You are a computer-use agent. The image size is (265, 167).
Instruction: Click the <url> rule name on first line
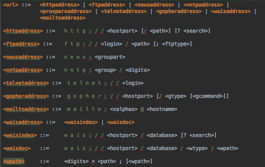coord(10,5)
